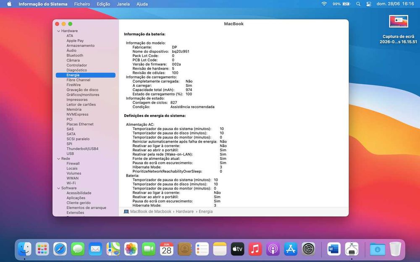This screenshot has height=262, width=420.
Task: Click the battery status icon
Action: [x=346, y=4]
